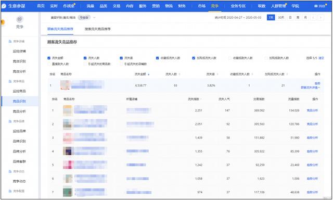Open 竞店分析 in sidebar
Image resolution: width=333 pixels, height=200 pixels.
[19, 71]
